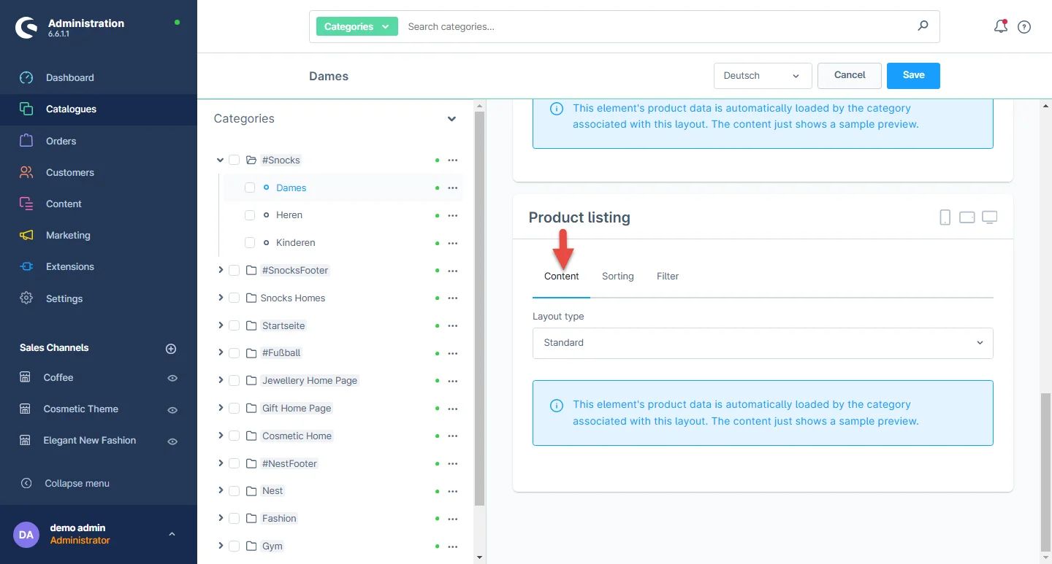Switch to desktop preview icon
1052x564 pixels.
[989, 217]
